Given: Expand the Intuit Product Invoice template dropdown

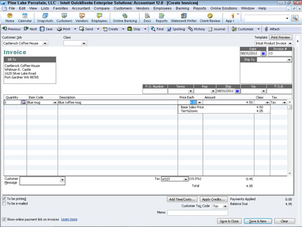Looking at the screenshot, I should tap(290, 43).
